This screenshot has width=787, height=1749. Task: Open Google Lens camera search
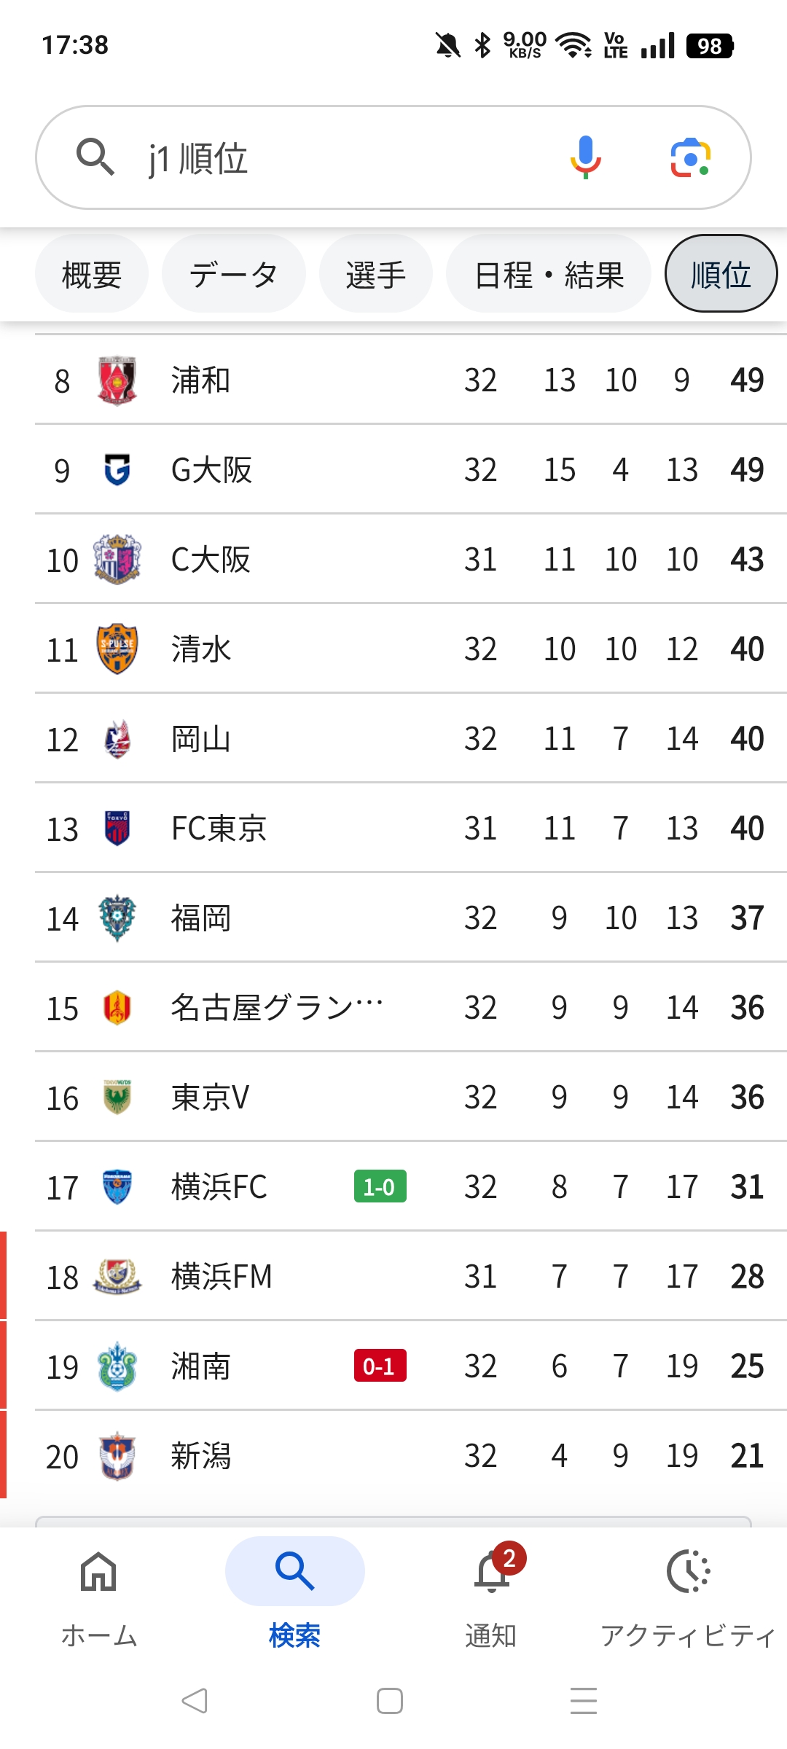[690, 157]
